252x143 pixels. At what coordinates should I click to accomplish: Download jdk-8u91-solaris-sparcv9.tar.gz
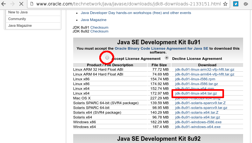click(x=201, y=108)
